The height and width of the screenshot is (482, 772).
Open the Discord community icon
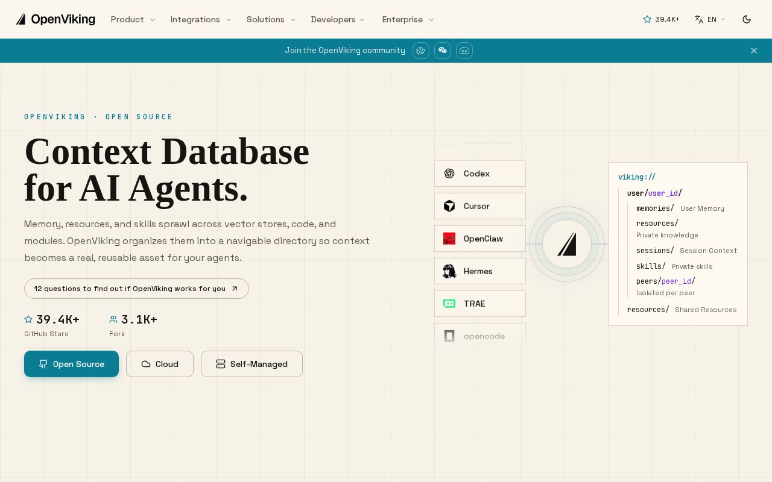(464, 51)
